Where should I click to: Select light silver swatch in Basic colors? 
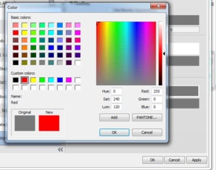60,63
